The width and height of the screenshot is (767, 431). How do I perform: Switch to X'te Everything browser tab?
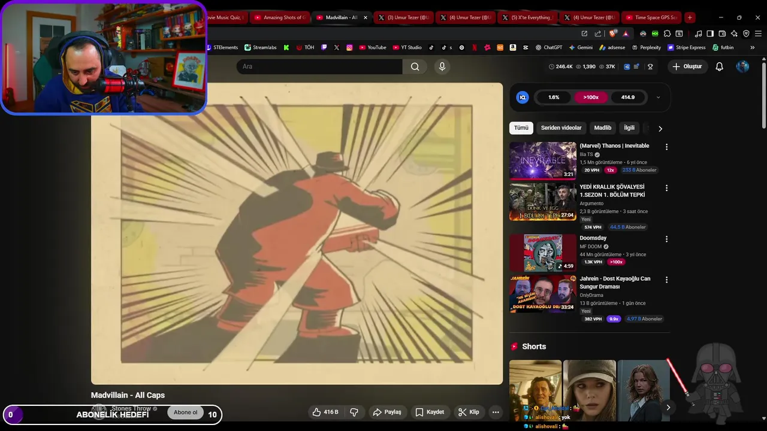pyautogui.click(x=527, y=17)
